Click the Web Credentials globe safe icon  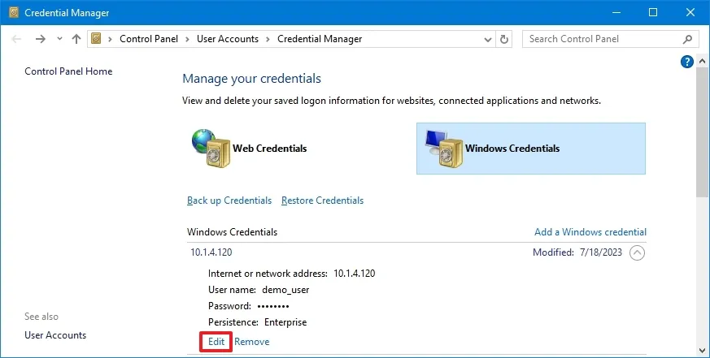pos(211,149)
